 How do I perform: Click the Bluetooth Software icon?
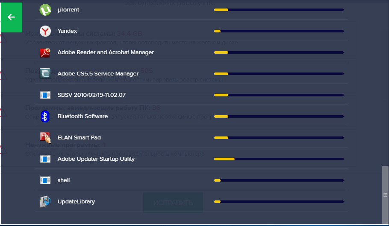click(x=45, y=116)
